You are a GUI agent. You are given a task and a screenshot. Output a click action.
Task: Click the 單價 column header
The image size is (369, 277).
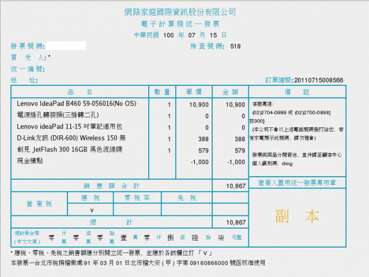[x=194, y=92]
